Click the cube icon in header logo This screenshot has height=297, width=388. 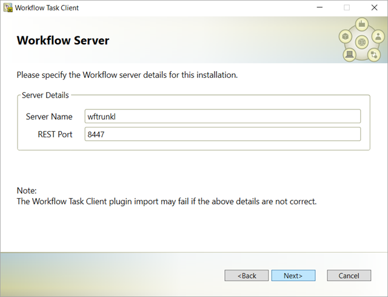coord(345,36)
